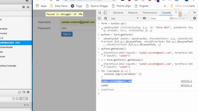Viewport: 198px width, 111px height.
Task: Click the Chrome Apps grid icon
Action: click(x=37, y=6)
